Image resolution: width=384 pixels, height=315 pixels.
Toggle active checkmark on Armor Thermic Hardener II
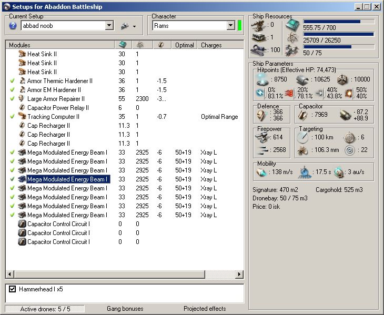(12, 81)
